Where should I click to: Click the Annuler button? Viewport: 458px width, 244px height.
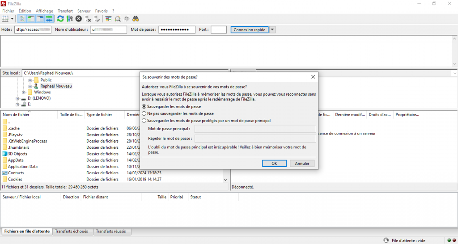[x=302, y=164]
